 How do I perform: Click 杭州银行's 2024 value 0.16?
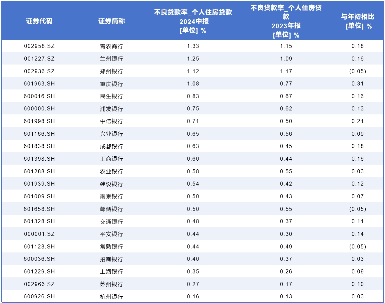193,296
